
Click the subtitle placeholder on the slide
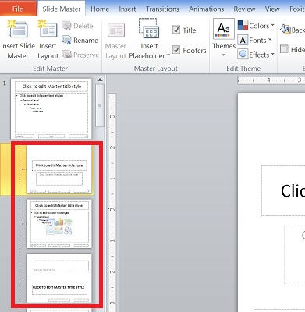pyautogui.click(x=295, y=255)
